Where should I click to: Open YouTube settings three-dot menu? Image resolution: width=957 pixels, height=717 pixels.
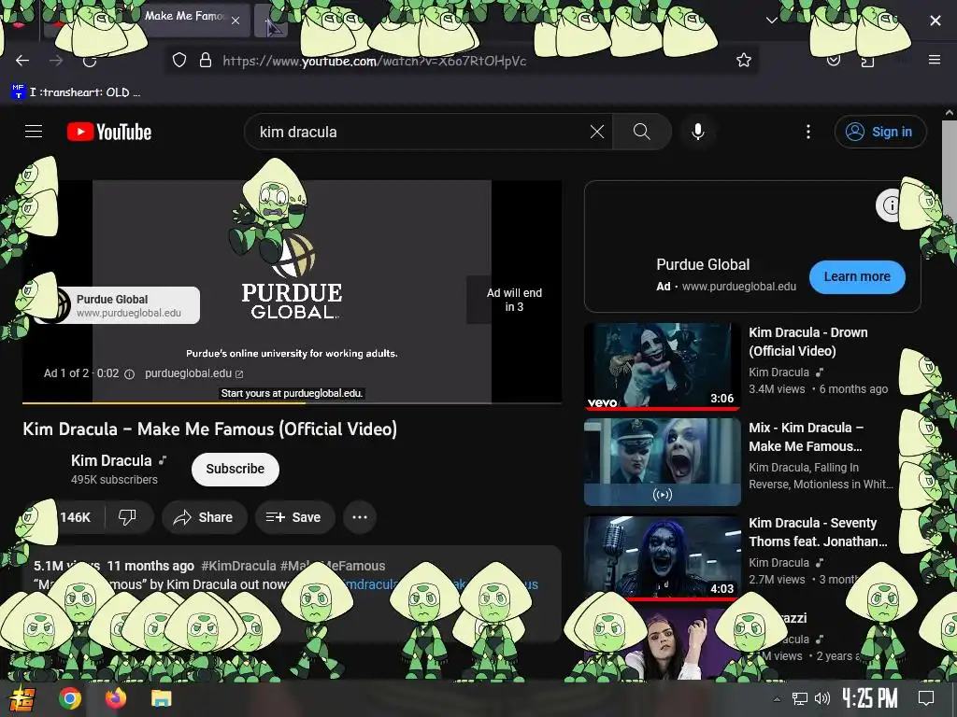[x=808, y=132]
